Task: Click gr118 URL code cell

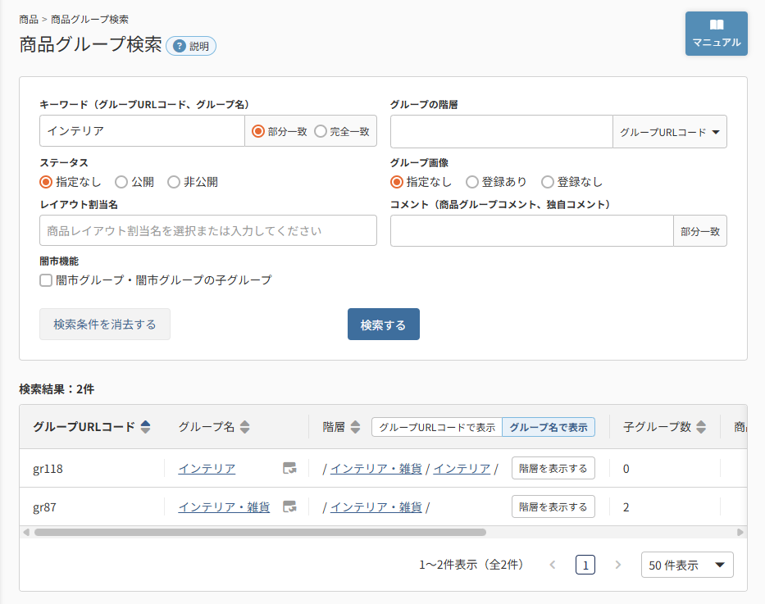Action: 48,469
